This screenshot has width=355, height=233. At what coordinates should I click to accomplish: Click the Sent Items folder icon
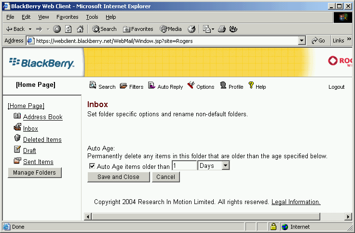[x=17, y=161]
